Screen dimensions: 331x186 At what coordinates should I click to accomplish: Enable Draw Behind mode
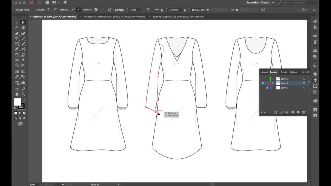(x=20, y=118)
